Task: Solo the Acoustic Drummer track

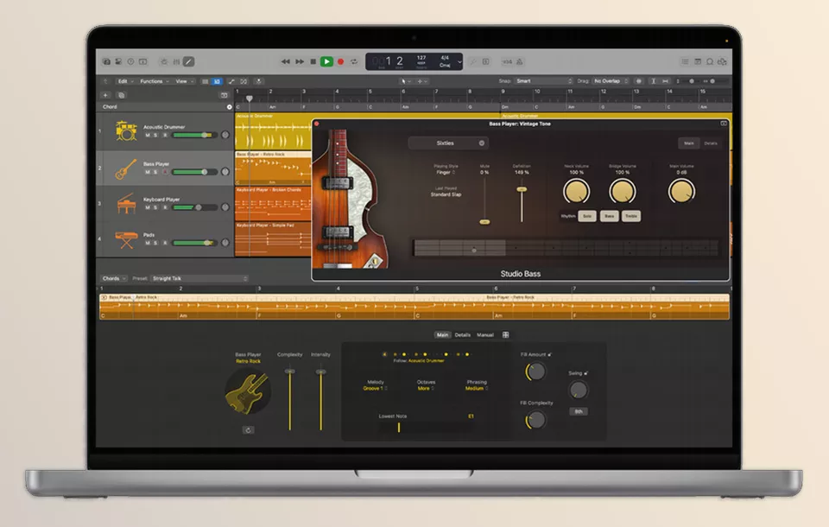Action: click(x=155, y=136)
